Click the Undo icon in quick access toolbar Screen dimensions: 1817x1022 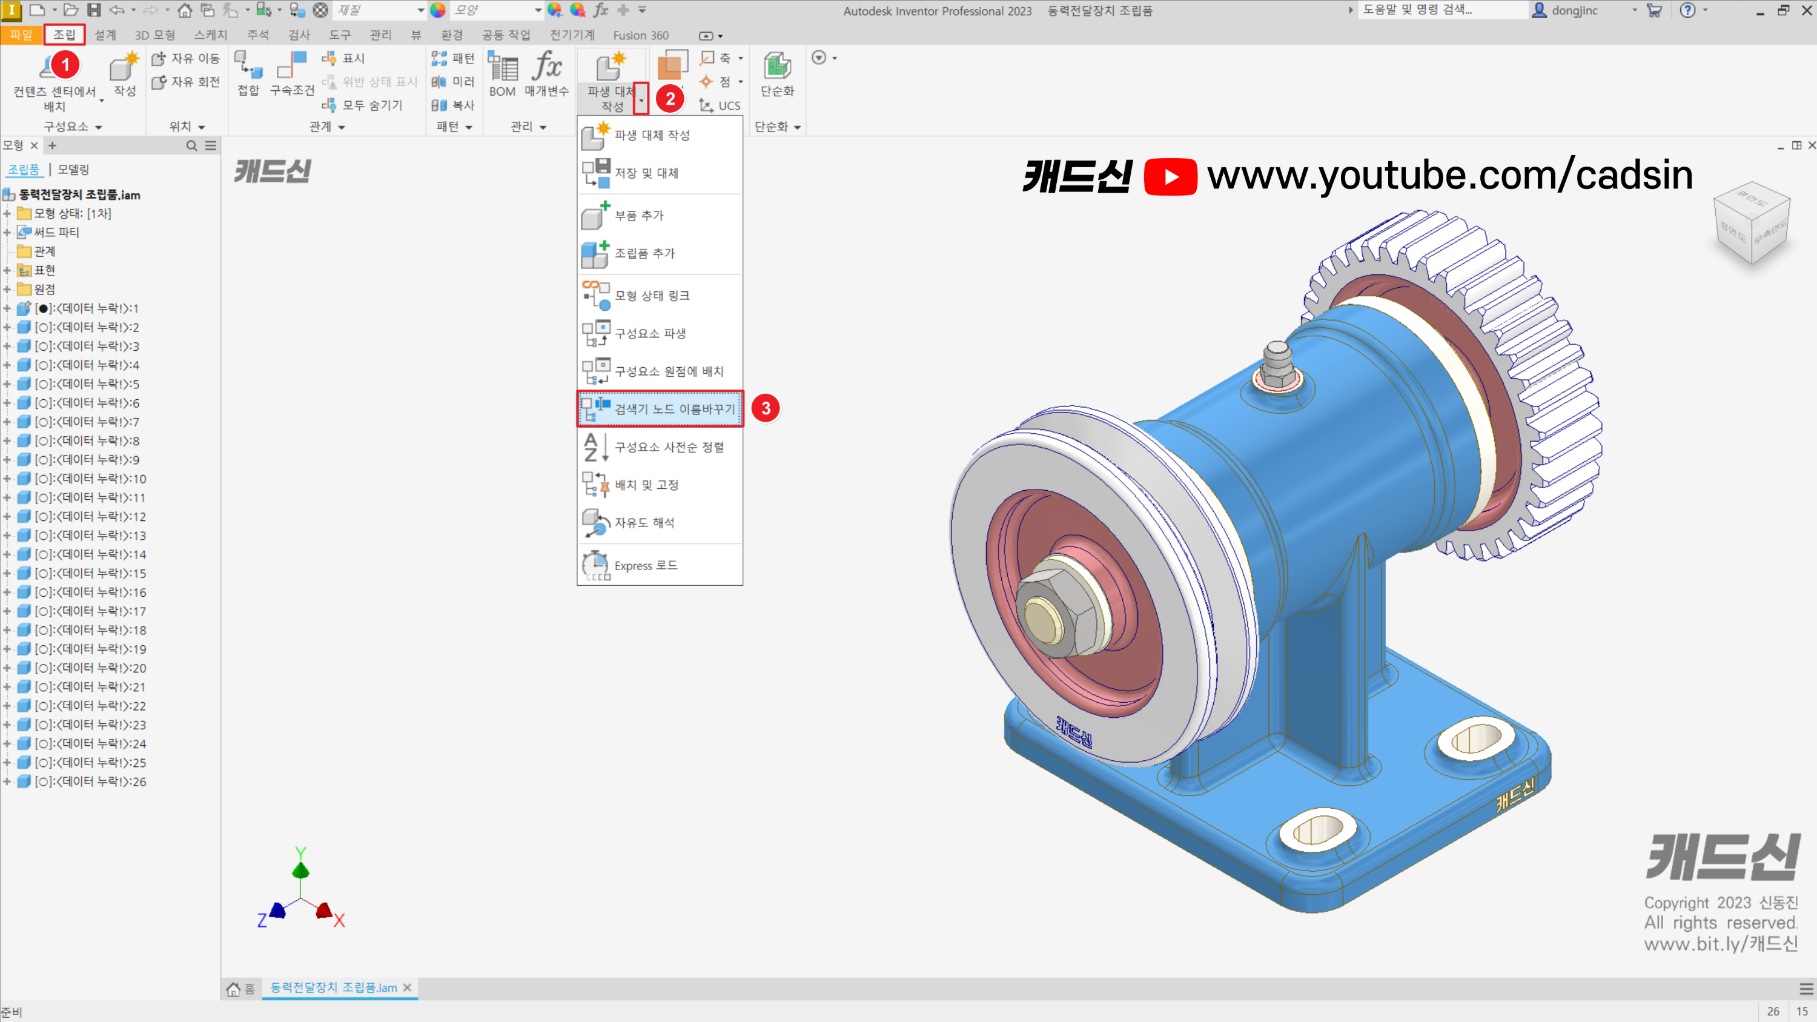117,10
